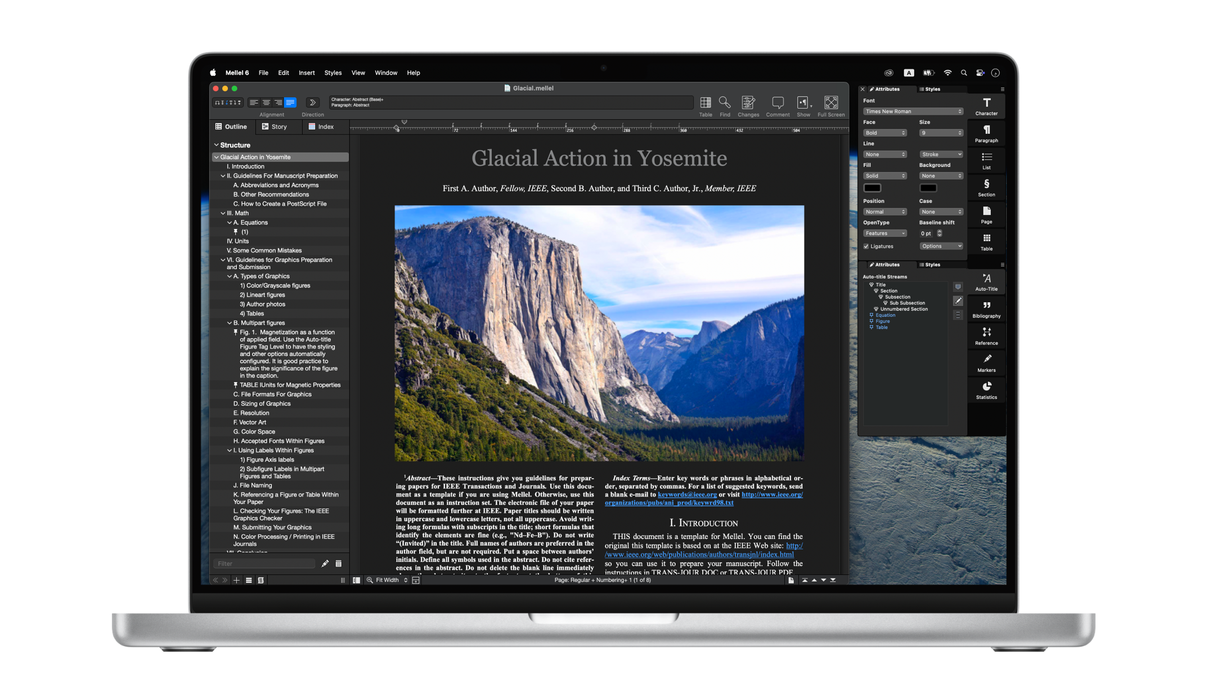
Task: Open the Position dropdown showing Normal
Action: point(885,212)
